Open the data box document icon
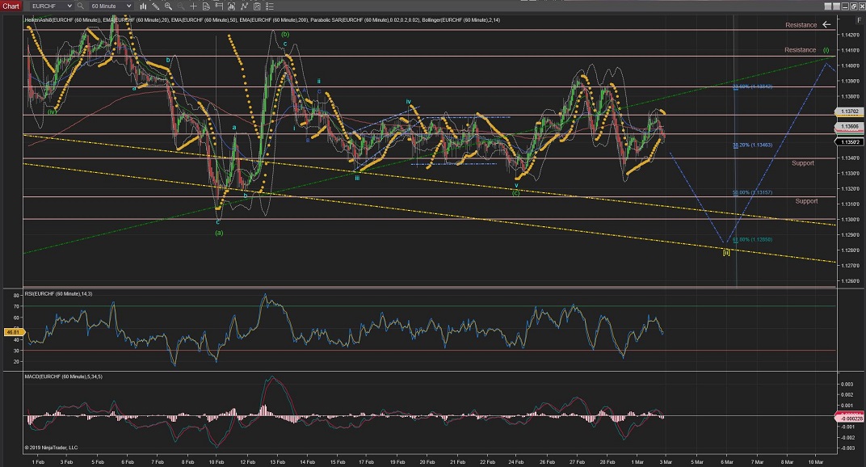Screen dimensions: 866x467 206,6
